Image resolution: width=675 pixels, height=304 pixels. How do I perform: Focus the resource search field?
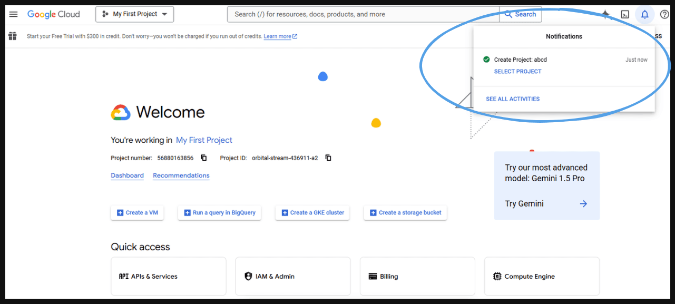[x=363, y=14]
